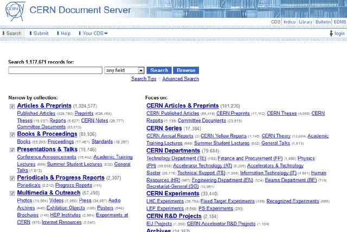This screenshot has width=347, height=232.
Task: Open the Theses collection link
Action: [25, 121]
